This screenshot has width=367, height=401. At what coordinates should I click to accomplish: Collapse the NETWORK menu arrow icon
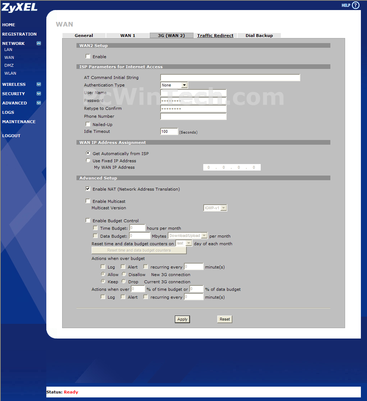pyautogui.click(x=39, y=43)
